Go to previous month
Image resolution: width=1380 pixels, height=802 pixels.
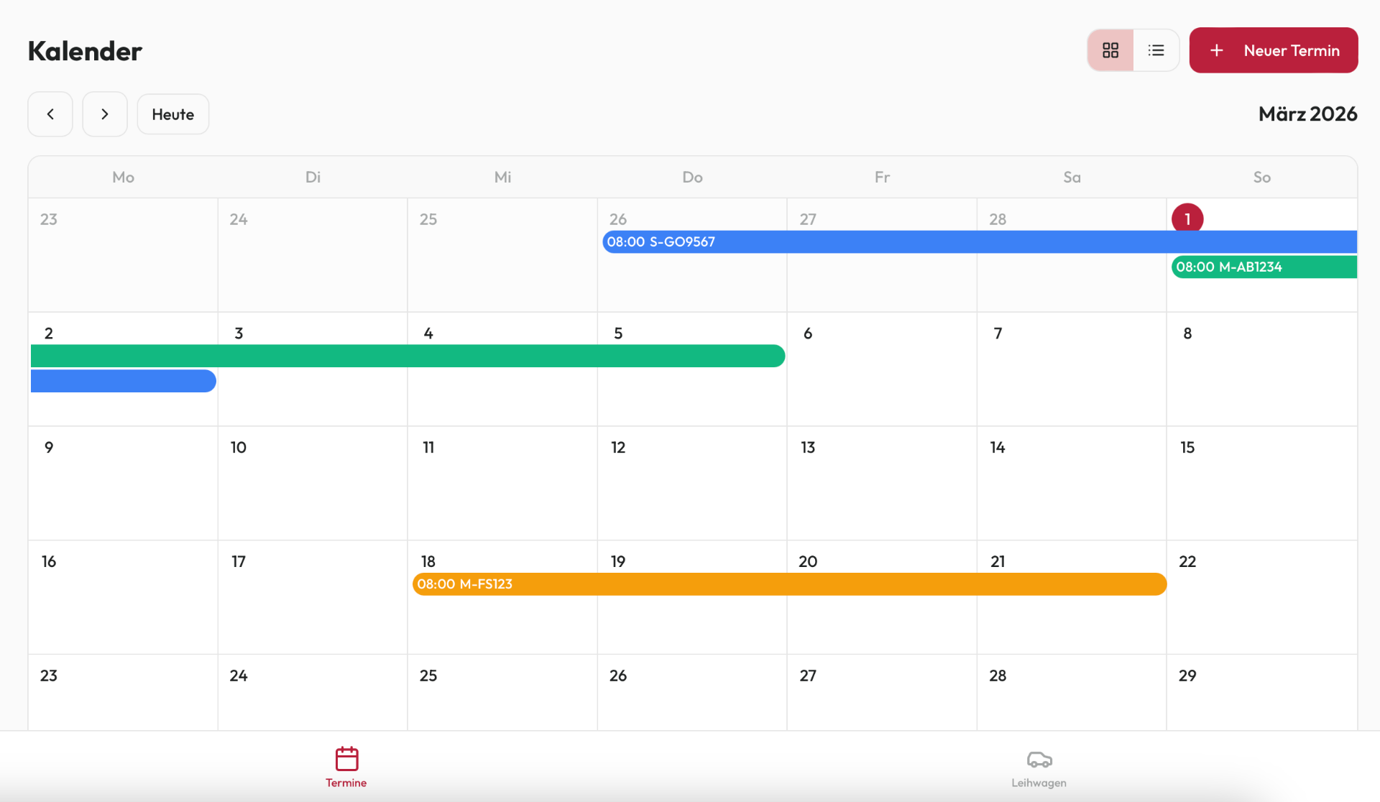coord(50,114)
